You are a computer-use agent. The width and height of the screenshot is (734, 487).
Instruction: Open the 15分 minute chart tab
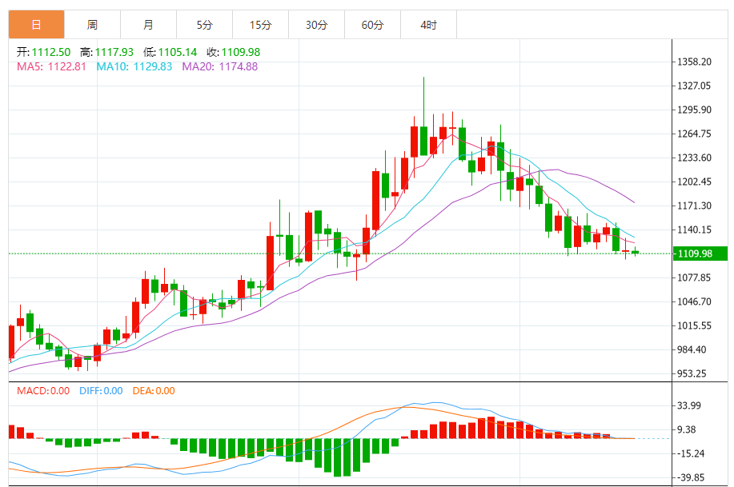click(261, 24)
